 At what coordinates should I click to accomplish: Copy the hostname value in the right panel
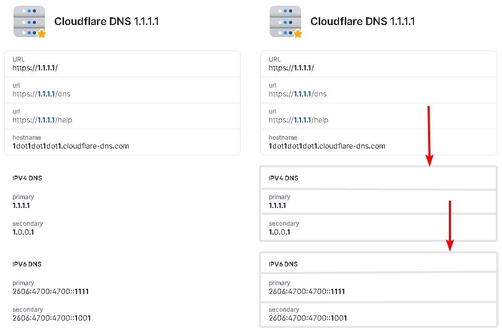pos(327,146)
